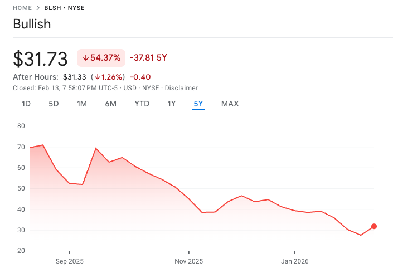Click the Bullish company title
The height and width of the screenshot is (273, 393).
click(32, 24)
